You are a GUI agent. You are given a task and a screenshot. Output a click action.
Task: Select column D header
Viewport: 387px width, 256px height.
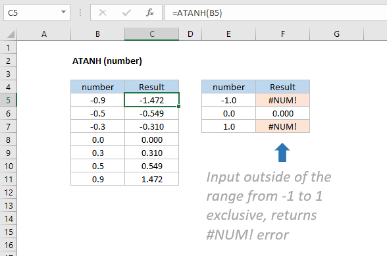tap(190, 34)
